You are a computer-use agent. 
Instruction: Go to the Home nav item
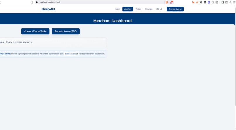click(x=117, y=9)
